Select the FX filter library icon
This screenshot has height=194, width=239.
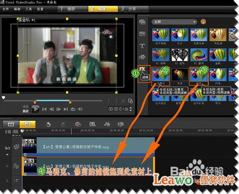[142, 69]
